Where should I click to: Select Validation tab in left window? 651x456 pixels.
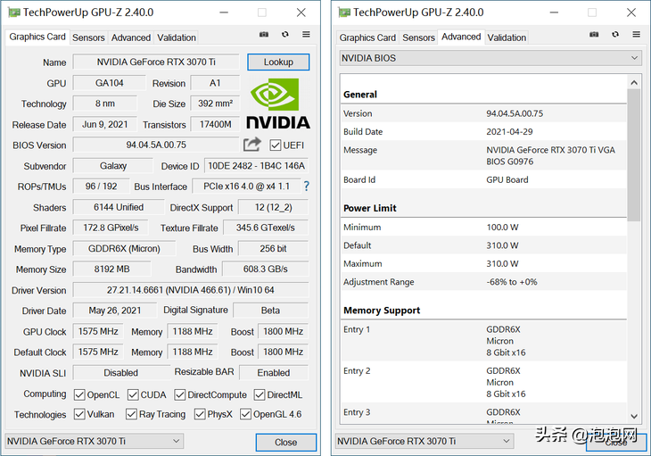click(x=177, y=37)
